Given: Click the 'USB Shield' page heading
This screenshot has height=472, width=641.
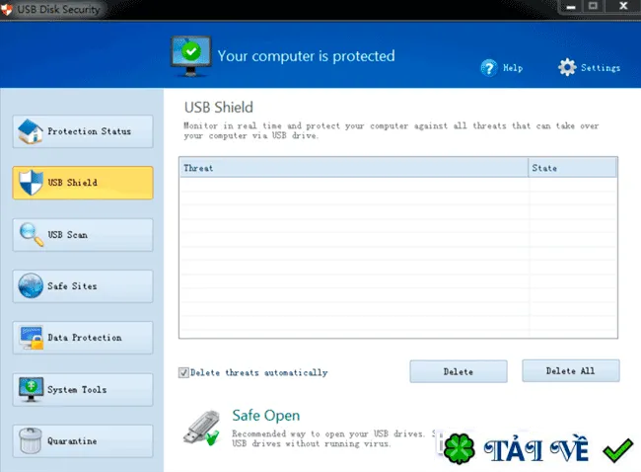Looking at the screenshot, I should click(219, 108).
